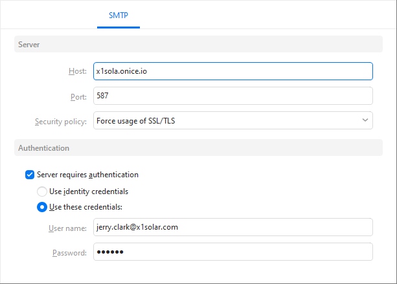Click the Authentication section header
Screen dimensions: 397x284
pos(198,147)
